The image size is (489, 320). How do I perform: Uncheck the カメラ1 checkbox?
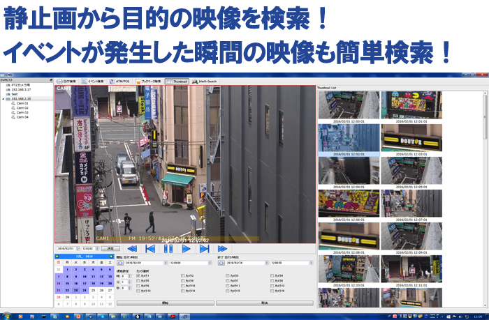[x=138, y=276]
